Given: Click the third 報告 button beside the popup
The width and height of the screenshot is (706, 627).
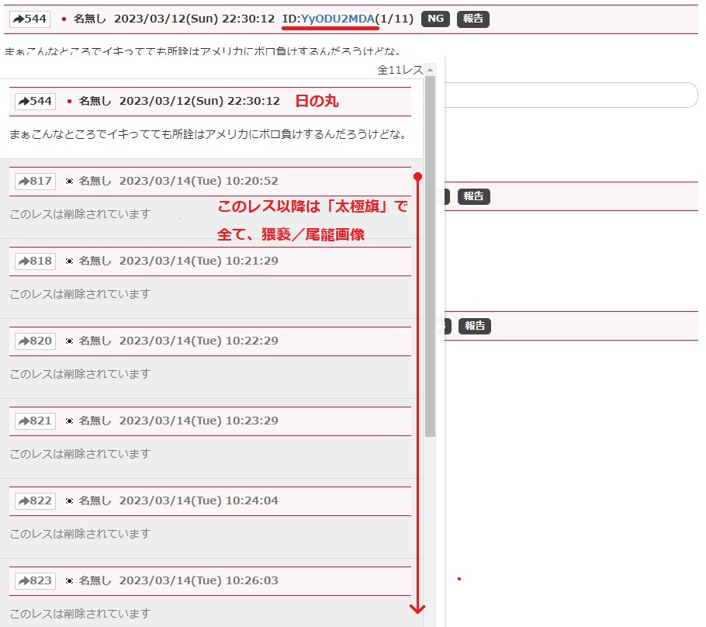Looking at the screenshot, I should [x=473, y=326].
